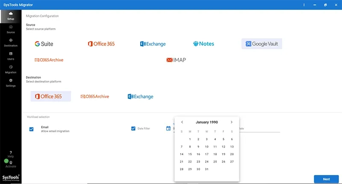Pick IMAP as source platform
The image size is (342, 184).
point(176,60)
